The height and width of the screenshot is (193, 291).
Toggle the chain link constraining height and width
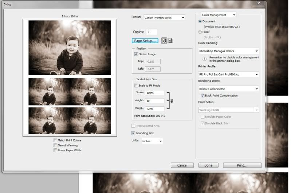pyautogui.click(x=172, y=100)
